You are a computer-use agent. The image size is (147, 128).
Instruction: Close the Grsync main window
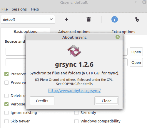coord(144,2)
